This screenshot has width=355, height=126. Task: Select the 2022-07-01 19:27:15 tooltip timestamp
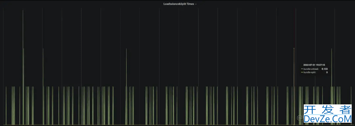click(x=314, y=65)
